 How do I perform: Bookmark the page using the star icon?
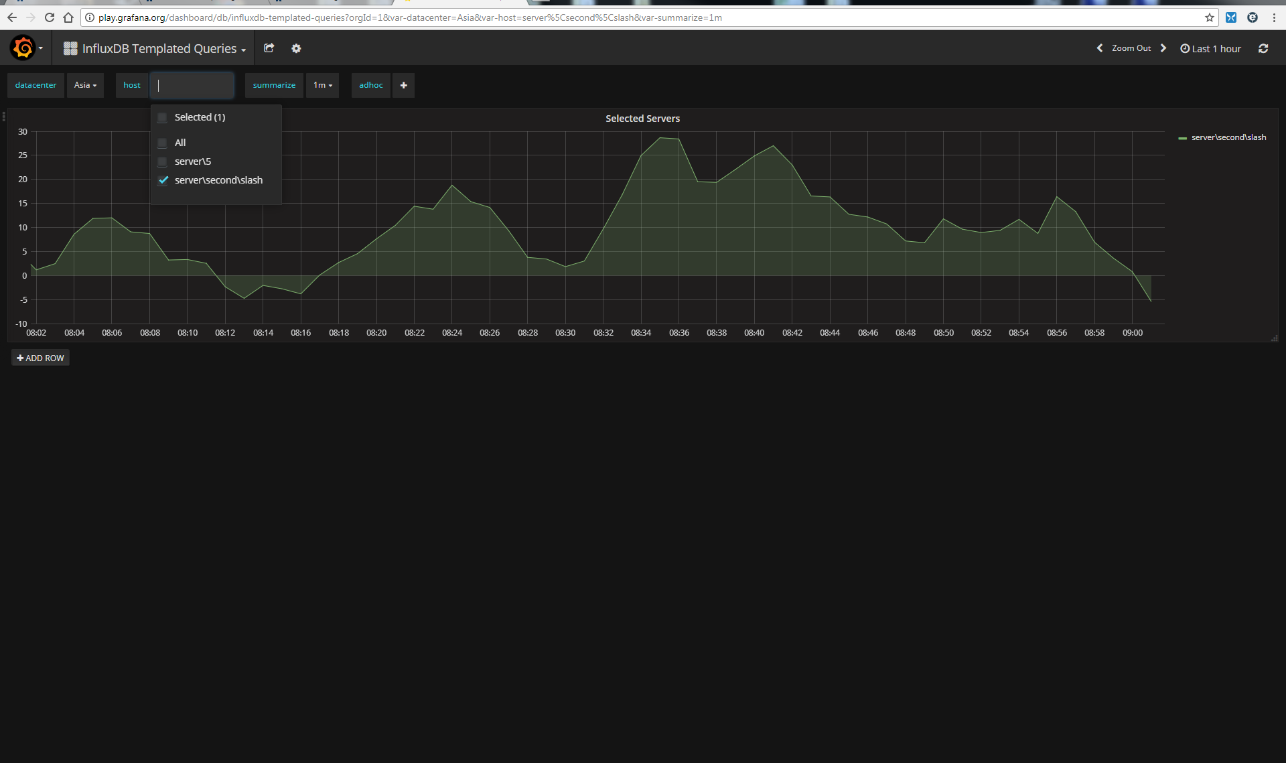1210,17
